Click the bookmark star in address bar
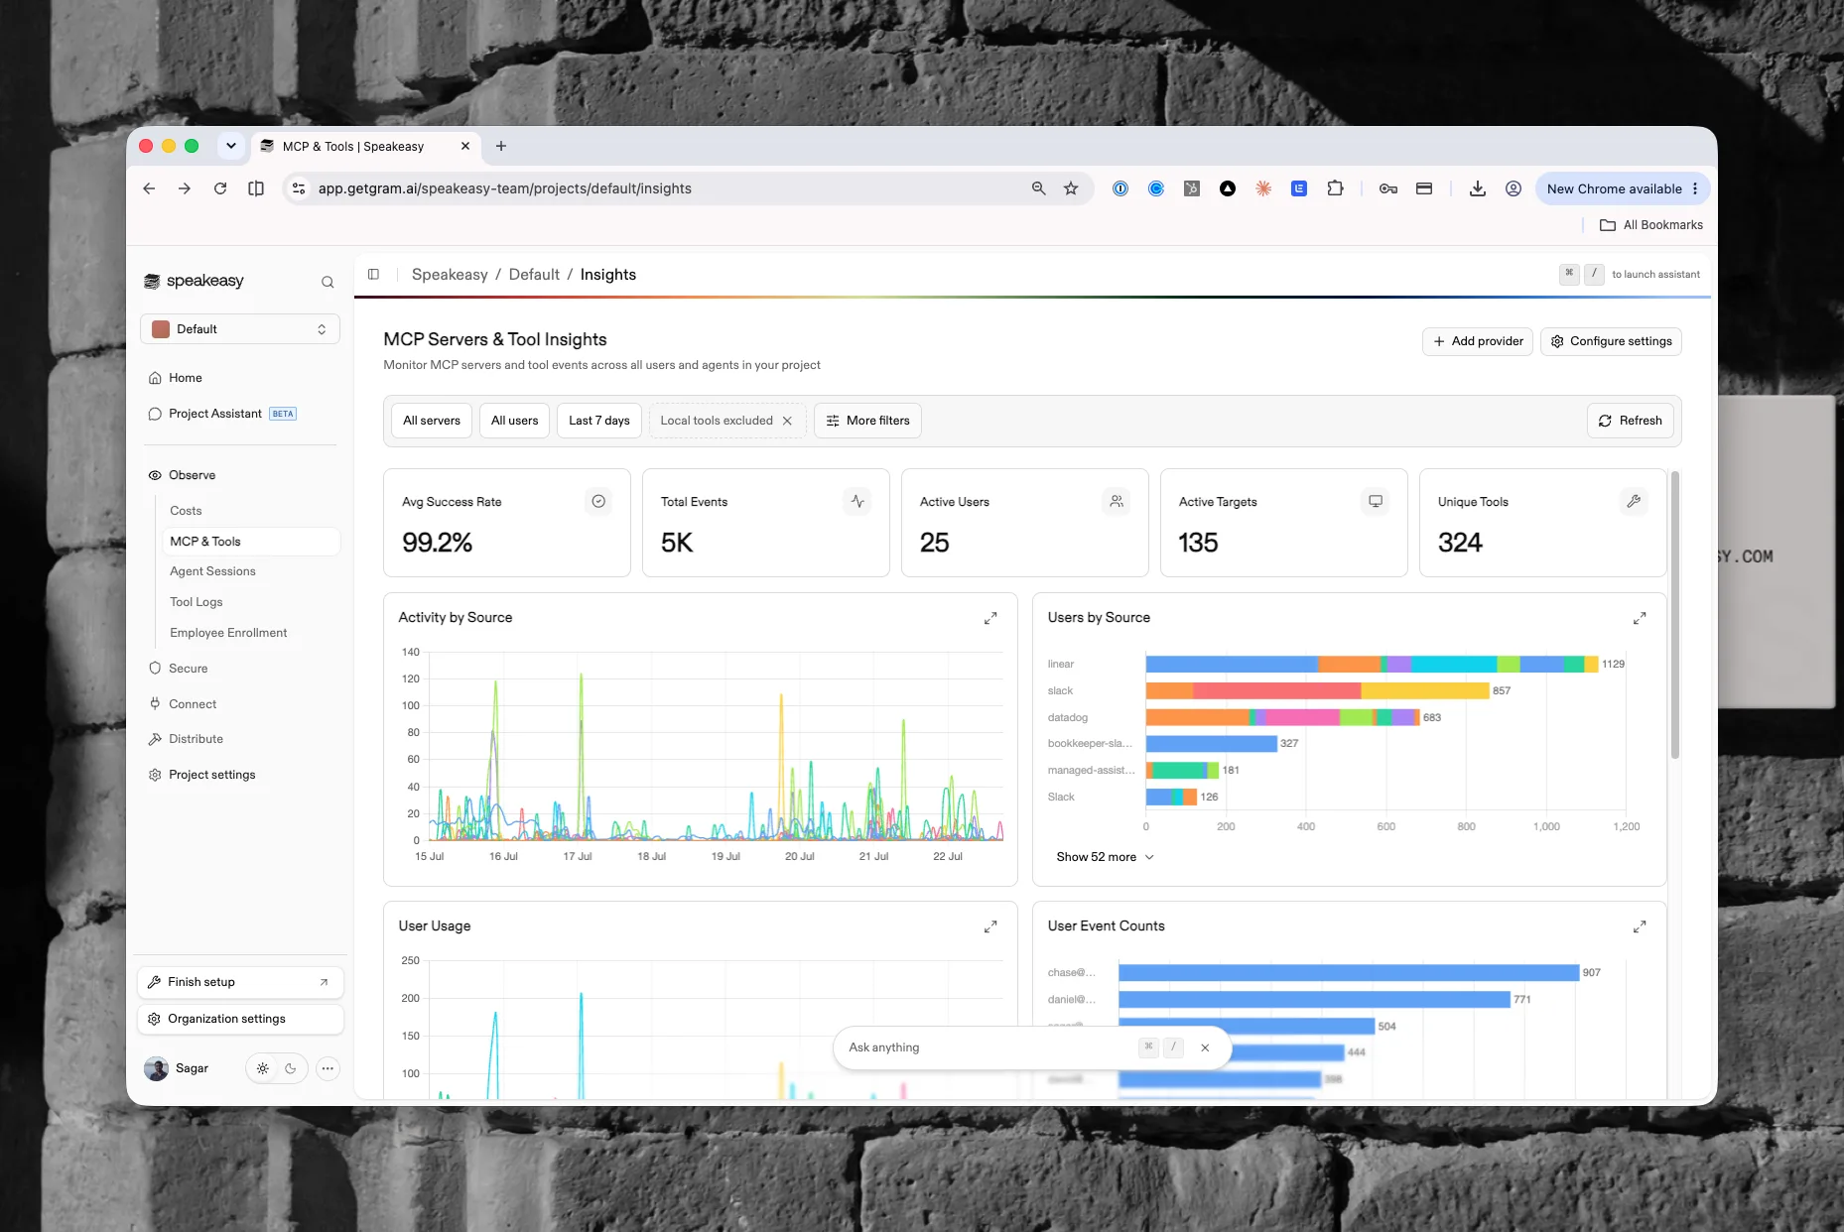 click(1071, 188)
